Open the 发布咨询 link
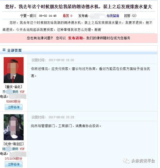 click(75, 38)
